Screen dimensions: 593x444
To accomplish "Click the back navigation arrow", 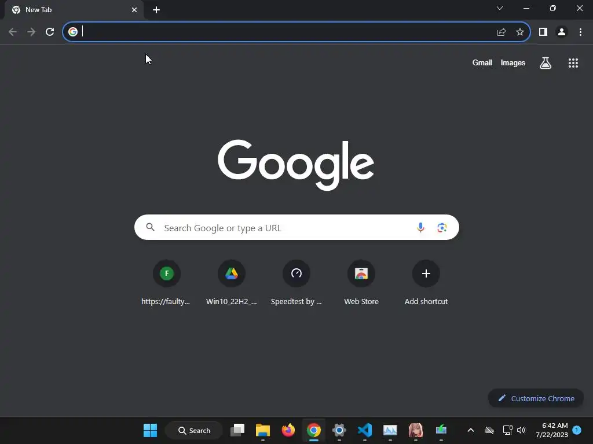I will [x=13, y=32].
